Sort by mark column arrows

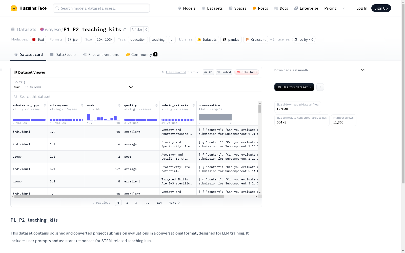[119, 105]
